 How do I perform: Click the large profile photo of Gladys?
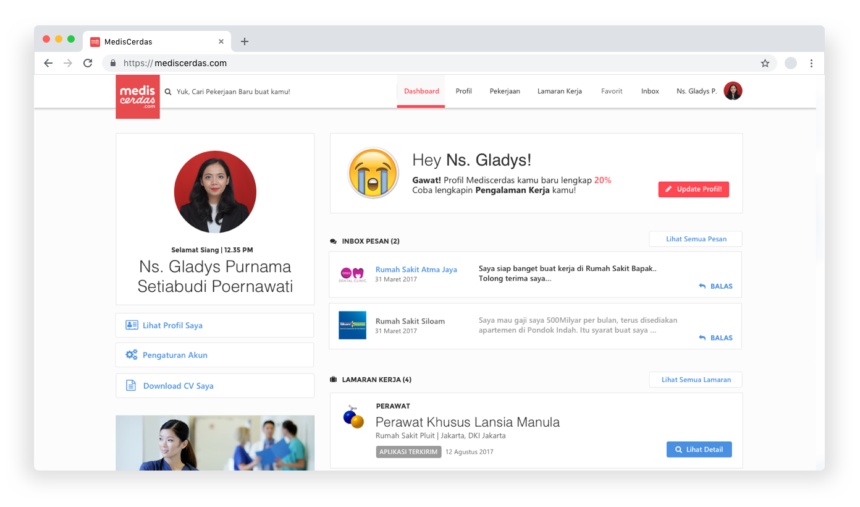(x=215, y=191)
